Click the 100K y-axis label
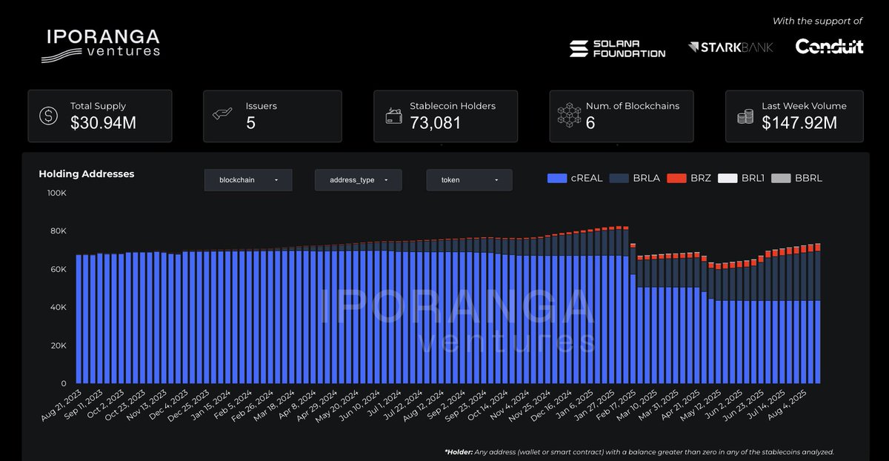Viewport: 889px width, 461px height. point(56,193)
